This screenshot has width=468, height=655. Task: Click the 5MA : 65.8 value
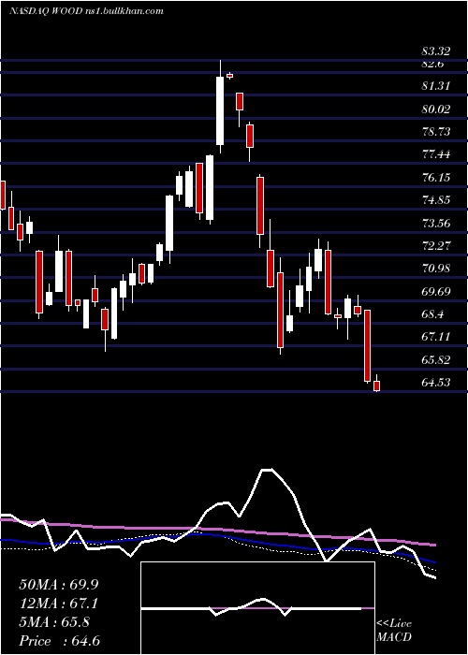[54, 622]
